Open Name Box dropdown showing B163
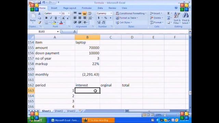Image resolution: width=219 pixels, height=123 pixels. tap(58, 32)
